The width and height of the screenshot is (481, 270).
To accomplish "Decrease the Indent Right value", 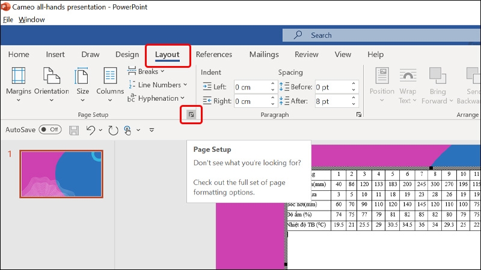I will coord(273,104).
